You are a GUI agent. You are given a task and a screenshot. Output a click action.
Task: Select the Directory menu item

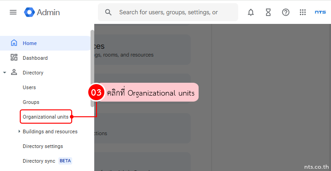pyautogui.click(x=33, y=73)
